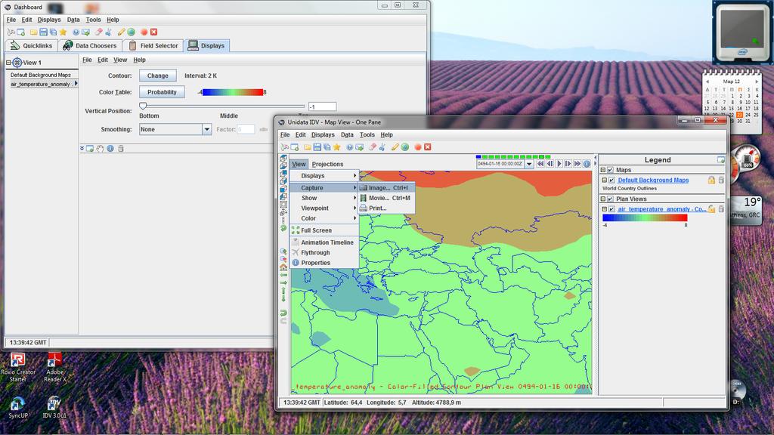
Task: Click the hand icon in the display control toolbar
Action: (101, 149)
